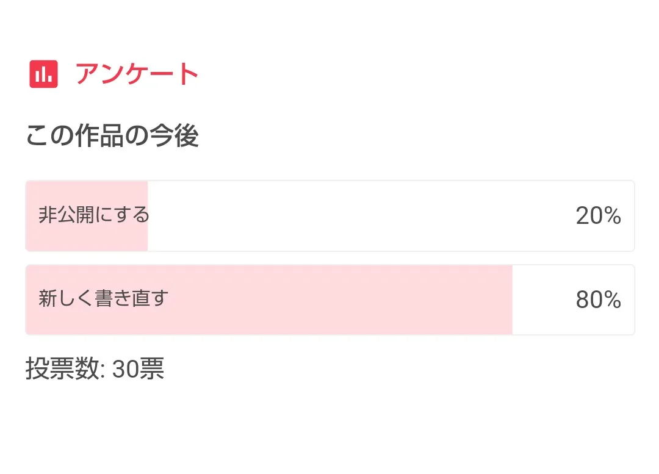Choose the 新しく書き直す poll option
The height and width of the screenshot is (474, 659).
click(329, 300)
